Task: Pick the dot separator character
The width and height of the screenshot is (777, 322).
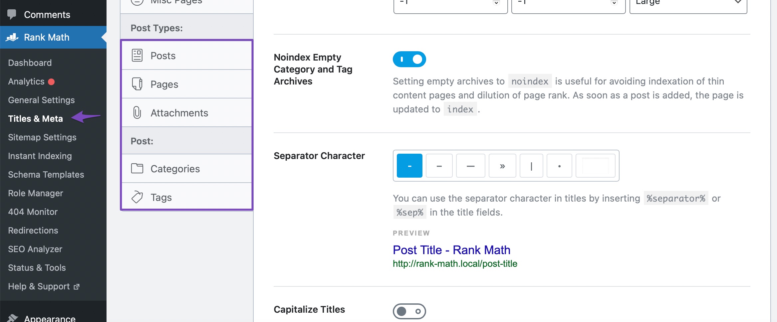Action: (559, 165)
